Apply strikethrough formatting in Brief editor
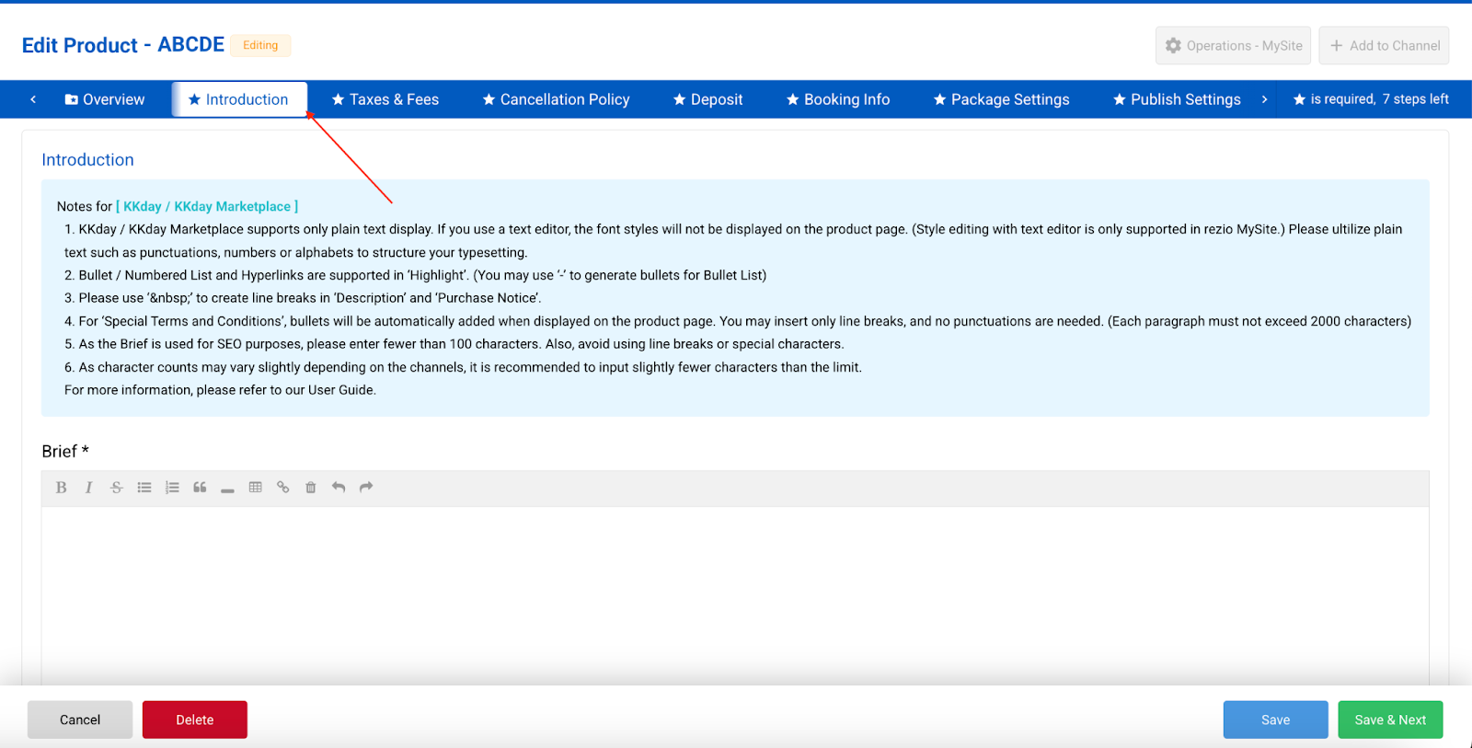Viewport: 1472px width, 748px height. point(116,488)
